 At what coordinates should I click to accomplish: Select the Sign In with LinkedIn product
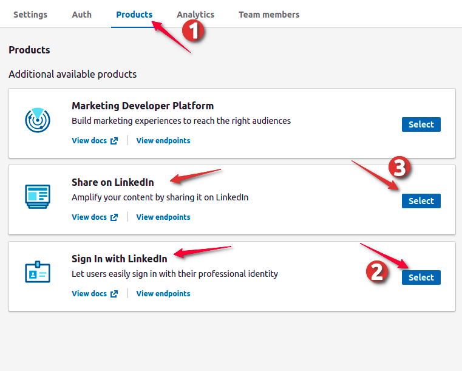point(421,277)
